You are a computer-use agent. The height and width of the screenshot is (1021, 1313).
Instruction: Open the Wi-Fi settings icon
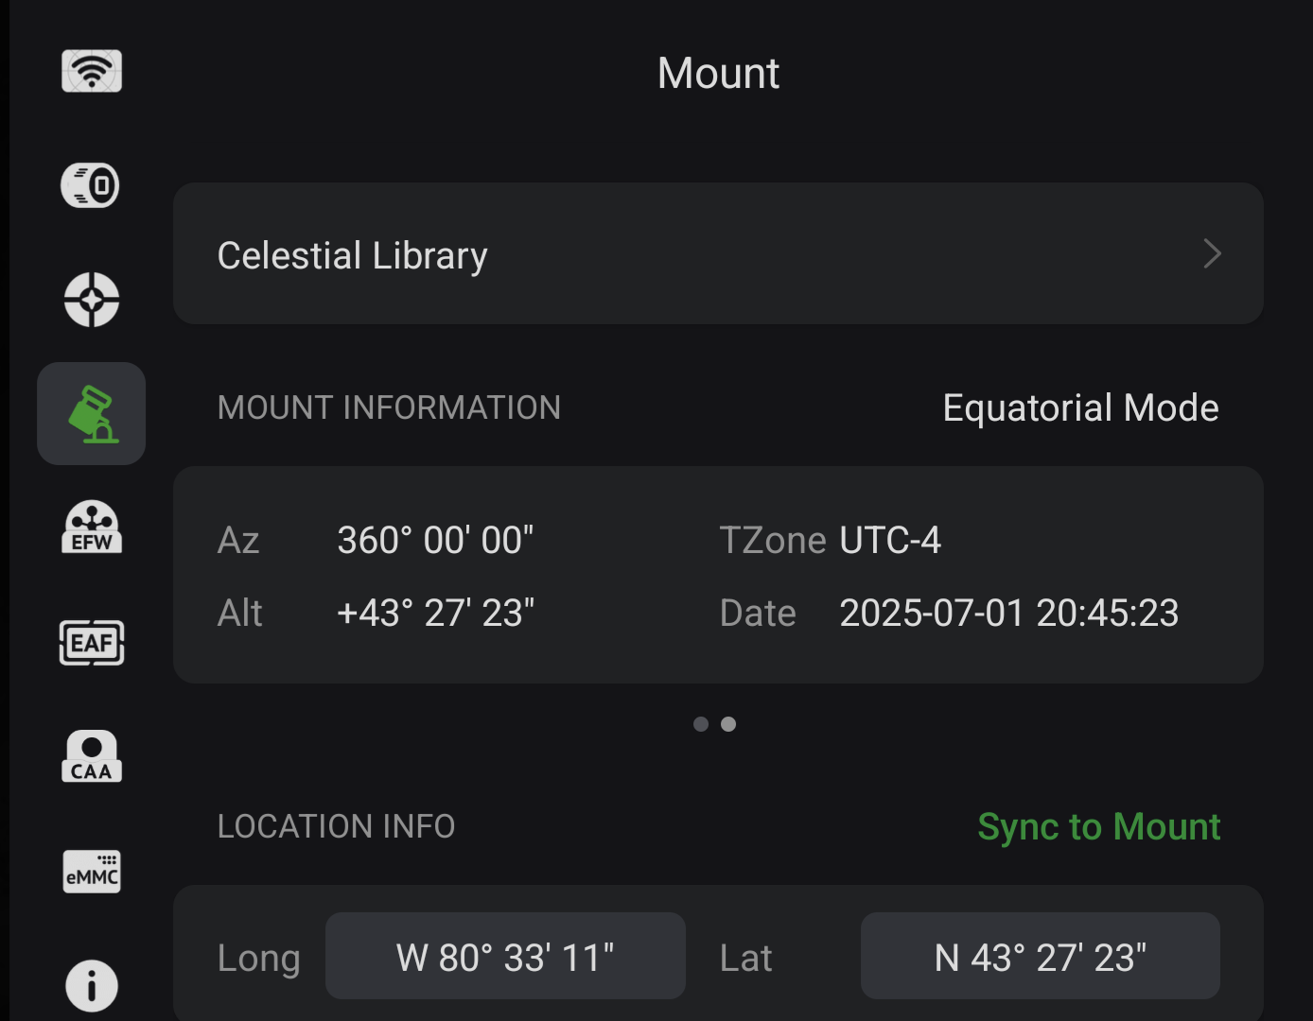(92, 71)
